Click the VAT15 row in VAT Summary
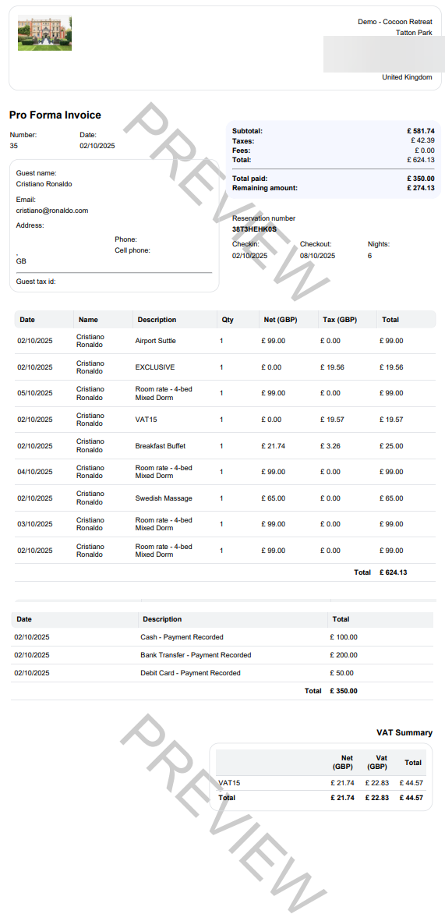445x914 pixels. (322, 783)
